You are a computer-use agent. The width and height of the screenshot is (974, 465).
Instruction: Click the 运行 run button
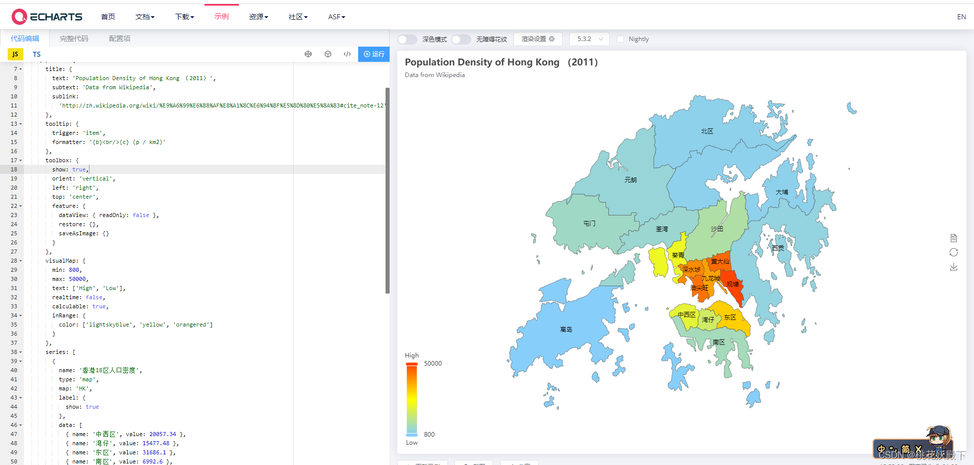374,54
